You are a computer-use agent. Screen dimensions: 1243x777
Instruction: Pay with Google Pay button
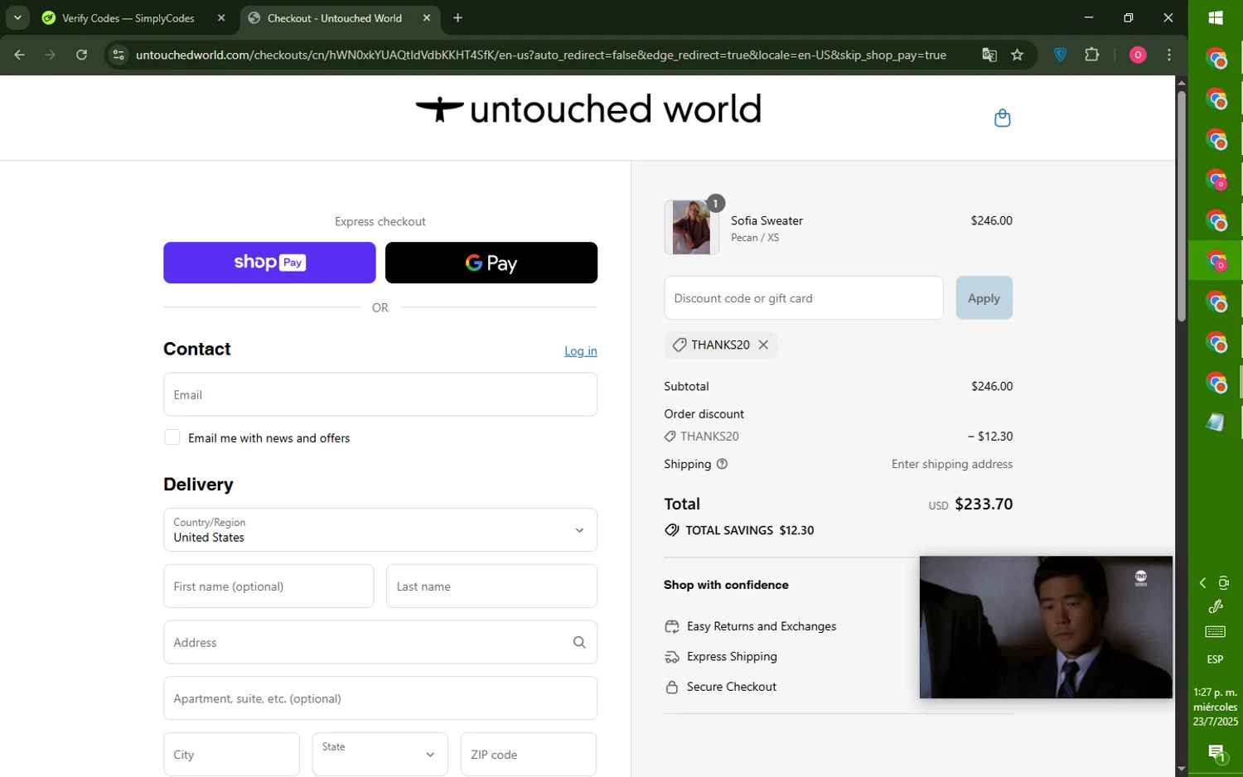tap(491, 263)
